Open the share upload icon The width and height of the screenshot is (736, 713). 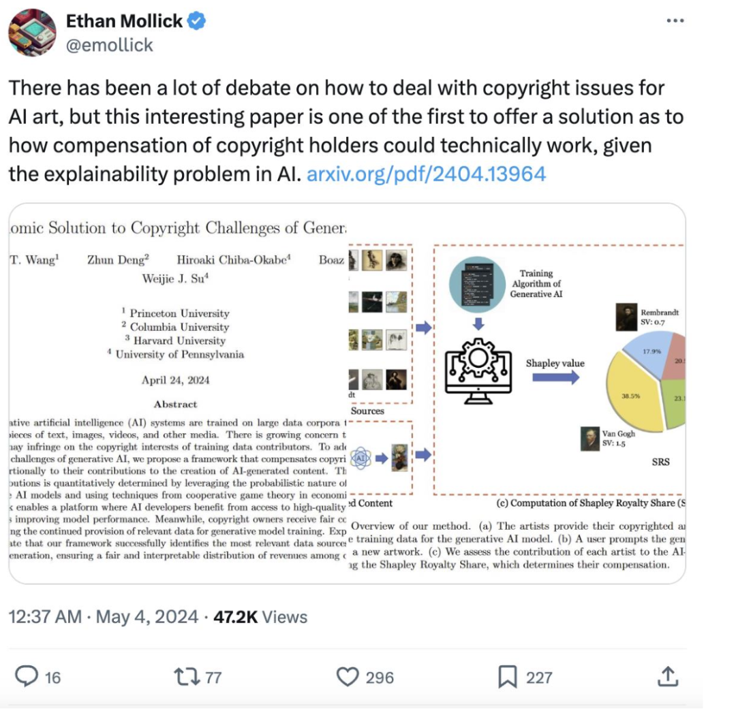pos(667,676)
